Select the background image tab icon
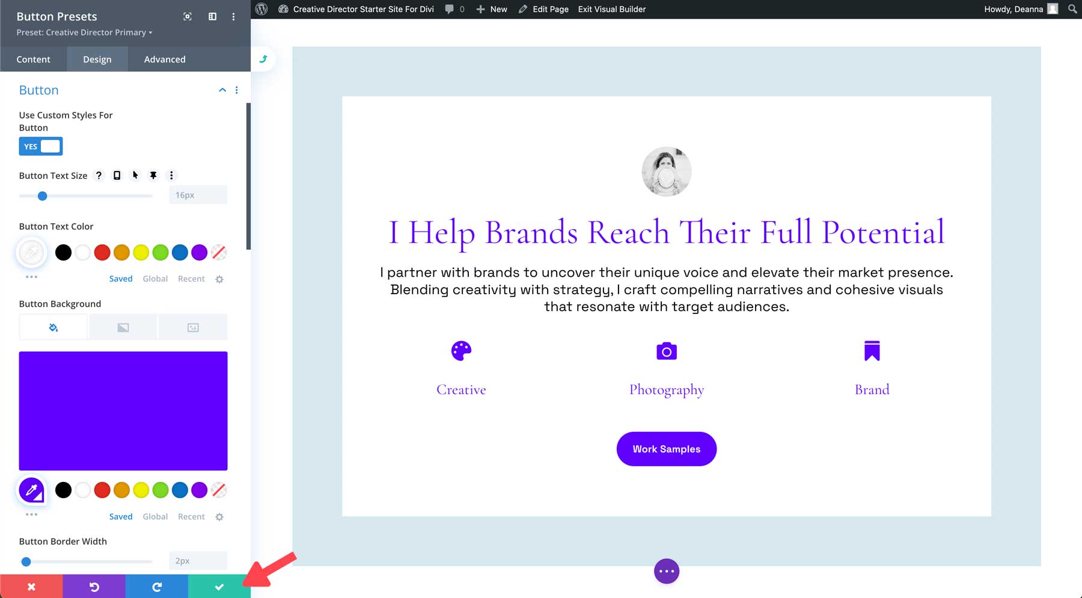The image size is (1082, 598). click(x=192, y=327)
